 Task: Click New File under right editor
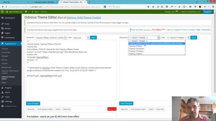point(124,109)
